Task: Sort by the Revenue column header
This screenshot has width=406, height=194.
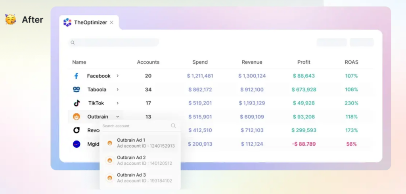Action: [252, 62]
